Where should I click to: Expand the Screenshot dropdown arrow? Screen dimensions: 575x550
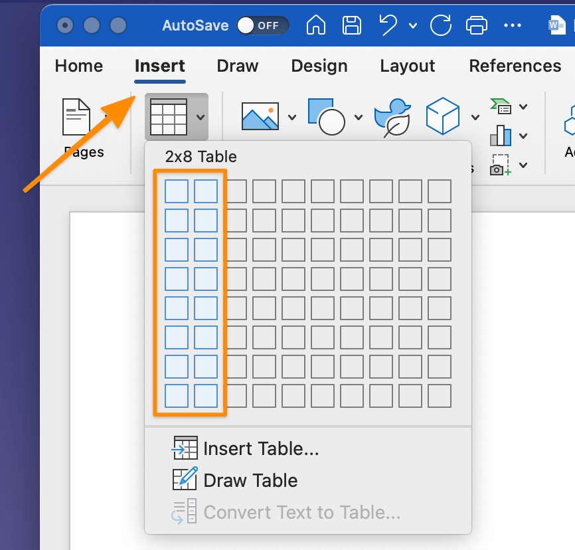tap(523, 165)
